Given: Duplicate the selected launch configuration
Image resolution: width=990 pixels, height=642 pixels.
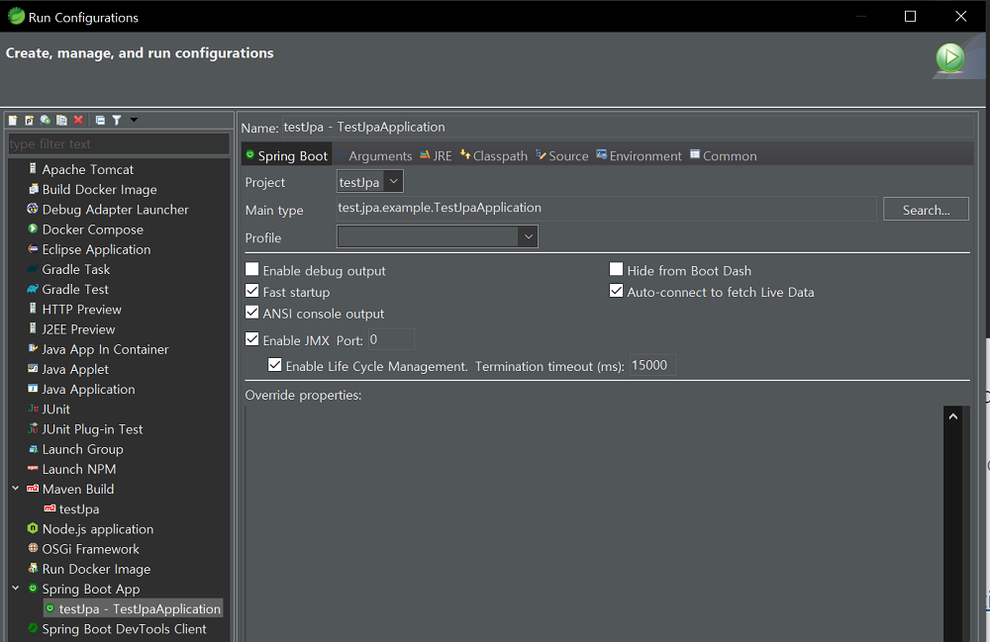Looking at the screenshot, I should [61, 121].
